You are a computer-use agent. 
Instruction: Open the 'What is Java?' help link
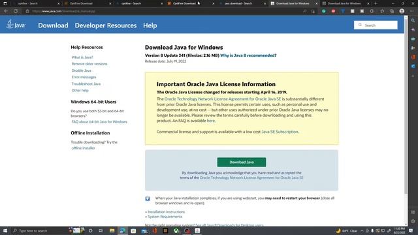(x=82, y=57)
